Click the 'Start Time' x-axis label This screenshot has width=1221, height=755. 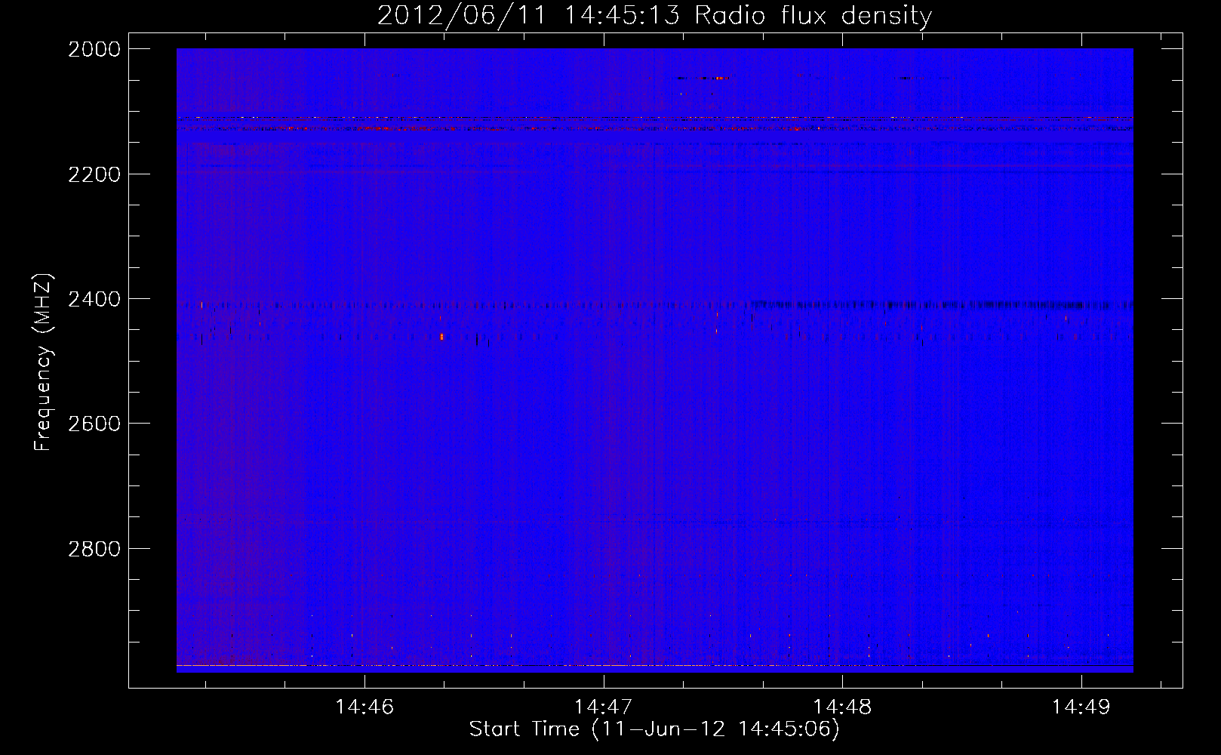pyautogui.click(x=654, y=729)
